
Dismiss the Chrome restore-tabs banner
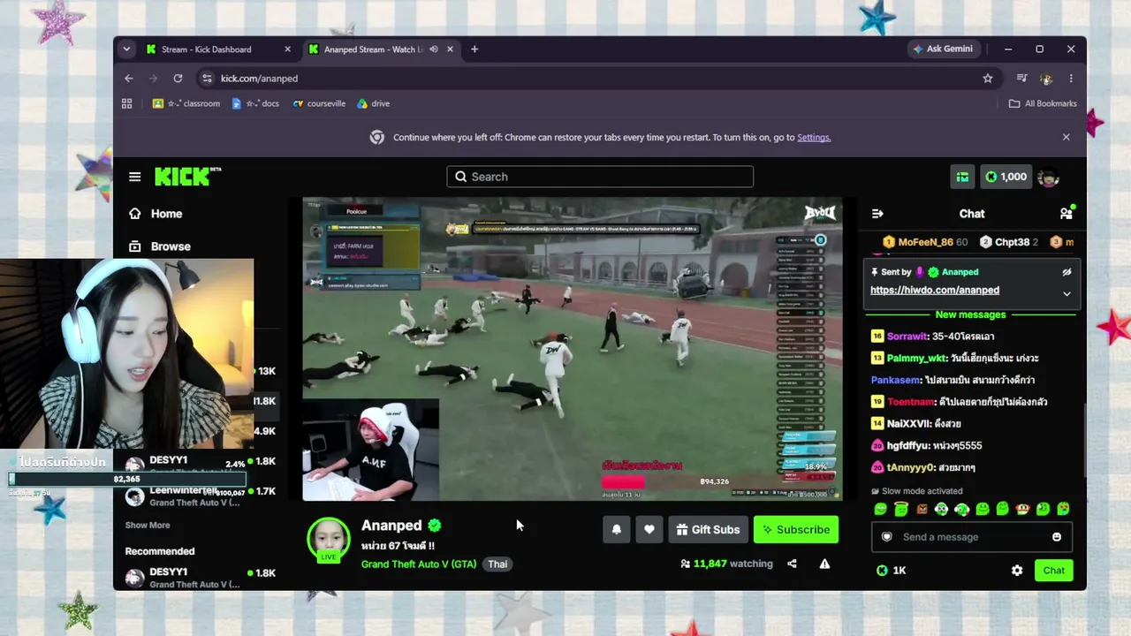pos(1066,137)
